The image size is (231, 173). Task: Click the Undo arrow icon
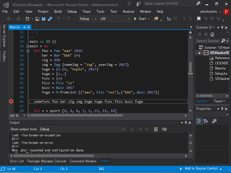59,19
